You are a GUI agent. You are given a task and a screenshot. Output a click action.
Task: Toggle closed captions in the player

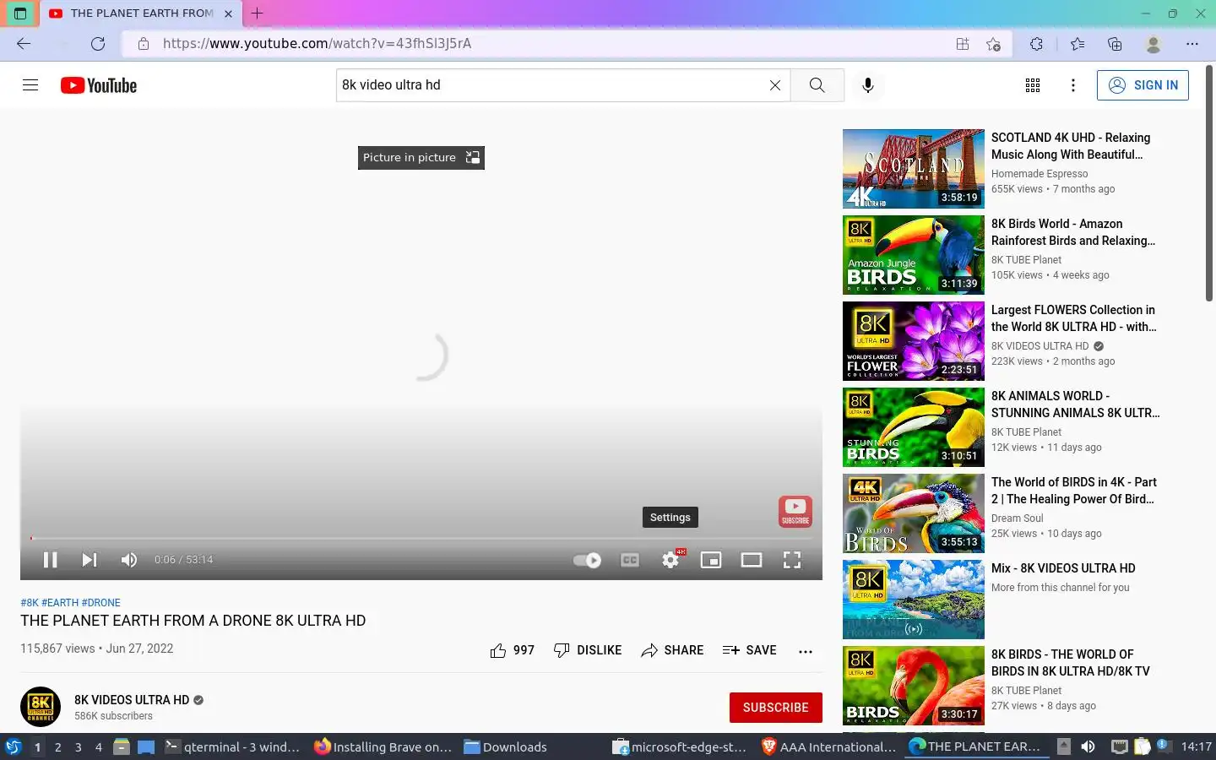pos(630,560)
